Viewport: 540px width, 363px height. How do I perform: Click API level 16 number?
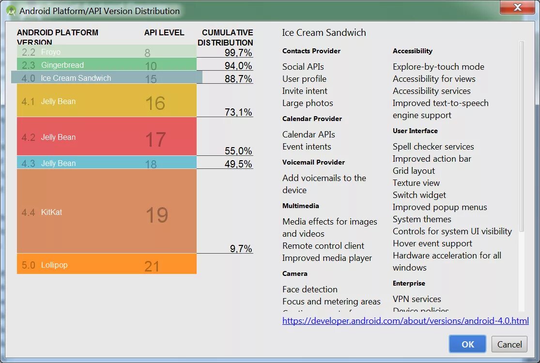pyautogui.click(x=155, y=103)
